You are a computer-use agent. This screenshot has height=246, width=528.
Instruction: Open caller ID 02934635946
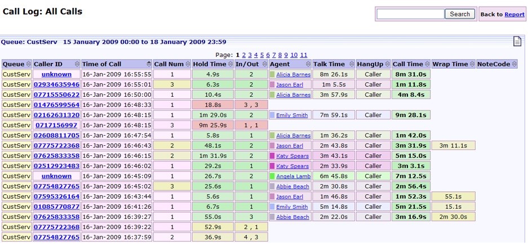point(56,84)
